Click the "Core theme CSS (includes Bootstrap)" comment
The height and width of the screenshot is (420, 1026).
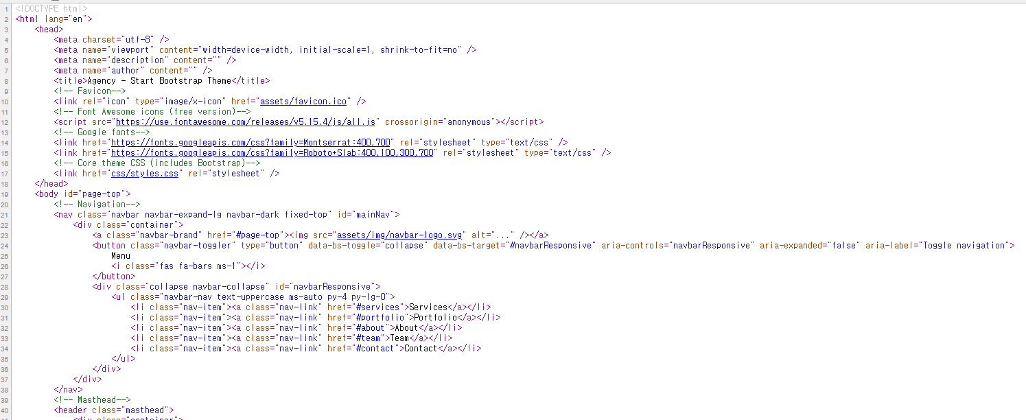click(157, 163)
